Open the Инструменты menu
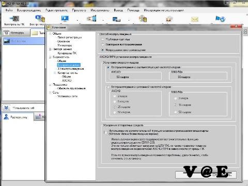 tap(100, 10)
